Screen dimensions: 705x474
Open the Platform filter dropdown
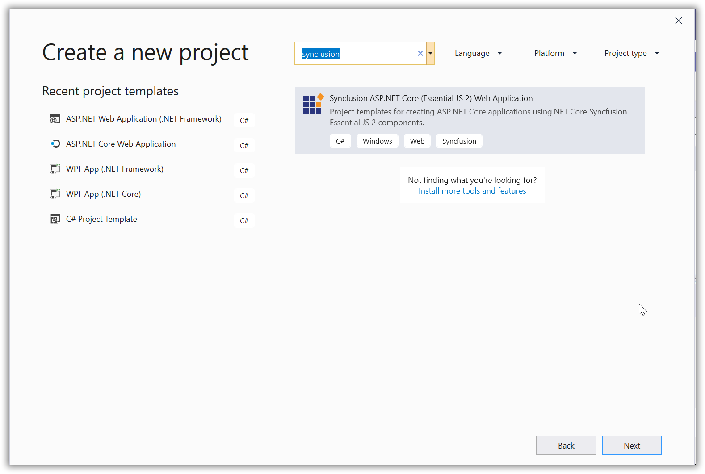tap(555, 53)
